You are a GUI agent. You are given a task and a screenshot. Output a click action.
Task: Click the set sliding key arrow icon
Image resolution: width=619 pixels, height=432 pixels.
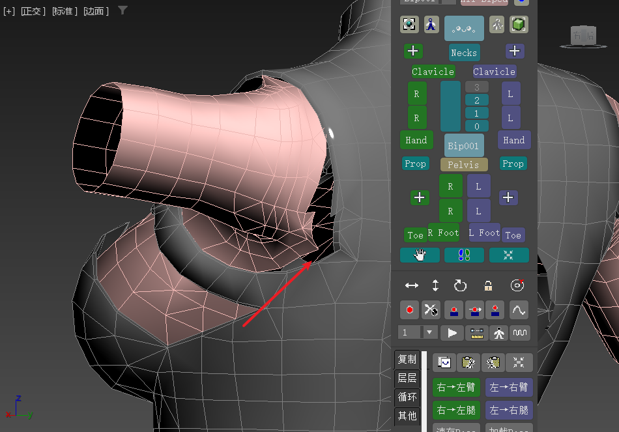(475, 310)
